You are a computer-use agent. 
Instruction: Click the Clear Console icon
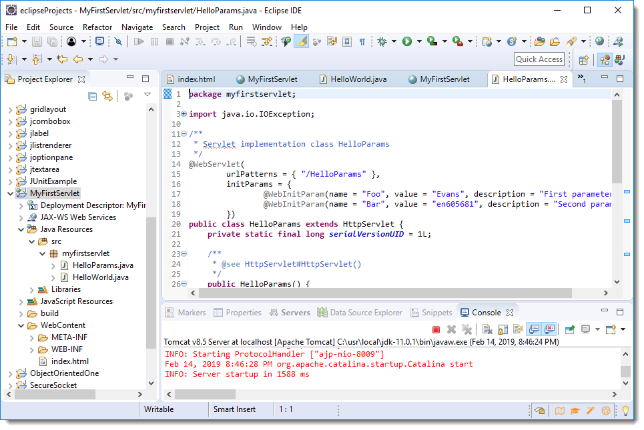point(488,329)
